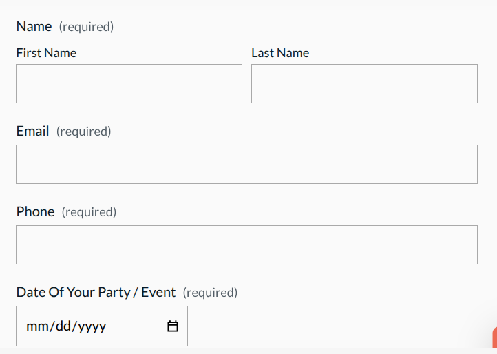
Task: Click the Name heading label
Action: pos(34,26)
